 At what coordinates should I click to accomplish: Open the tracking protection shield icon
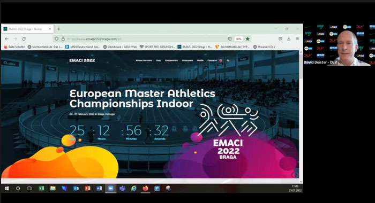coord(56,38)
